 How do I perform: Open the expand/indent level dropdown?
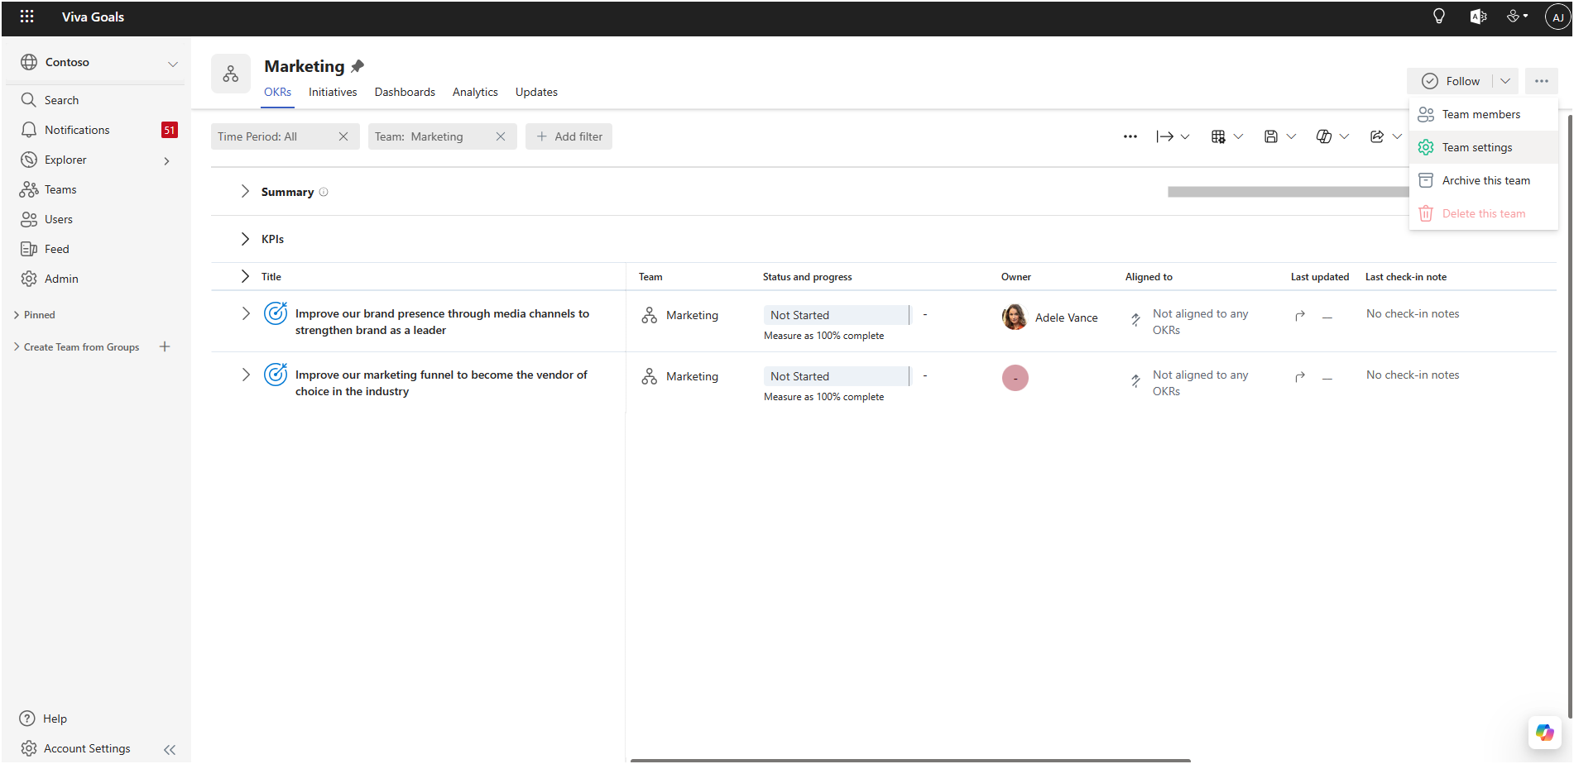[x=1173, y=136]
